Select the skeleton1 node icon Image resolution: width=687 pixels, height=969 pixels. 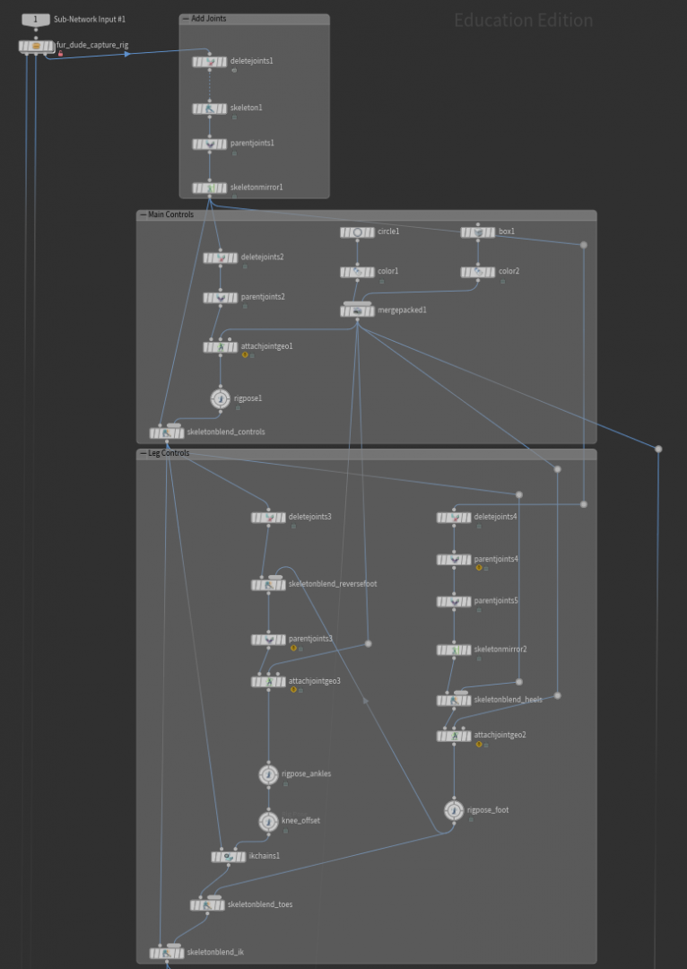tap(210, 109)
